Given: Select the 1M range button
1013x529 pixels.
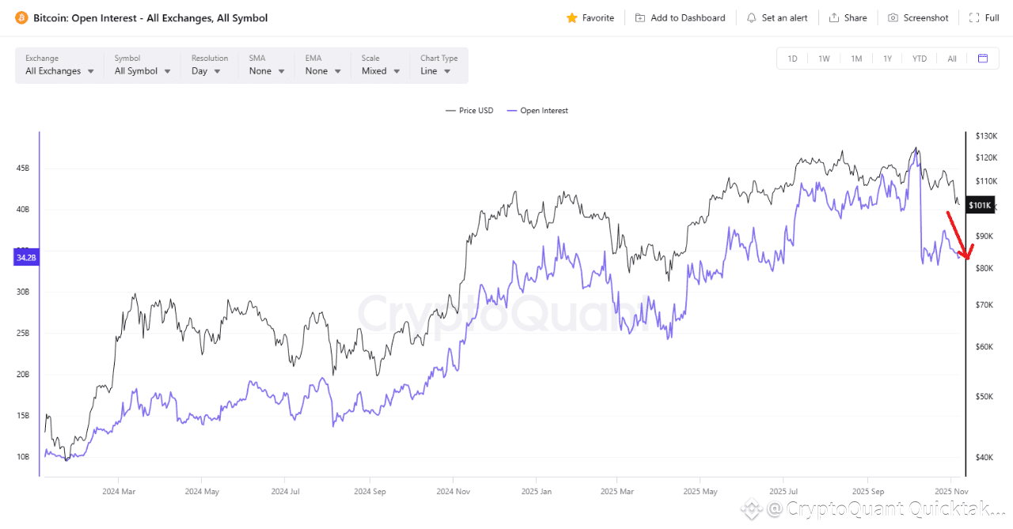Looking at the screenshot, I should click(856, 59).
